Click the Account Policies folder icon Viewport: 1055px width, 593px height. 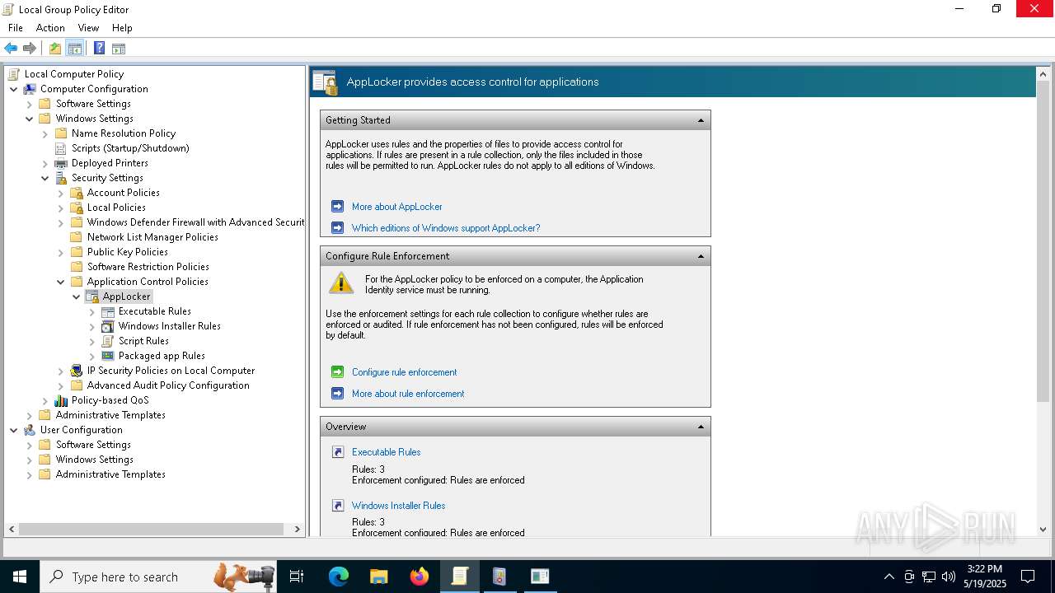77,193
